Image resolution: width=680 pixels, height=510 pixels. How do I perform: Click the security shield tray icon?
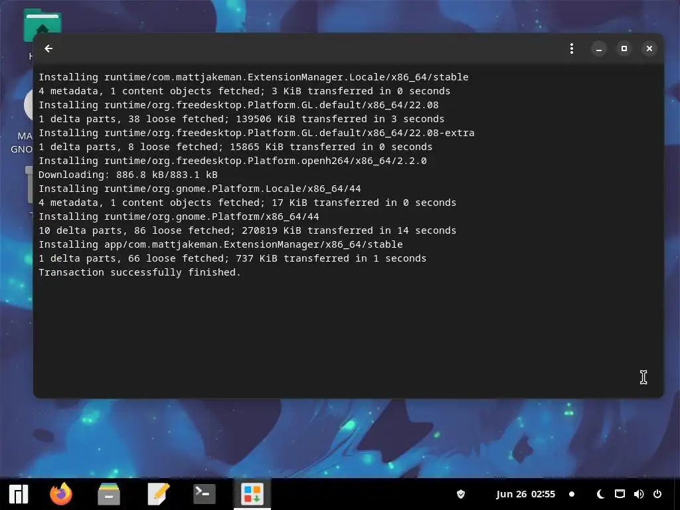(461, 494)
